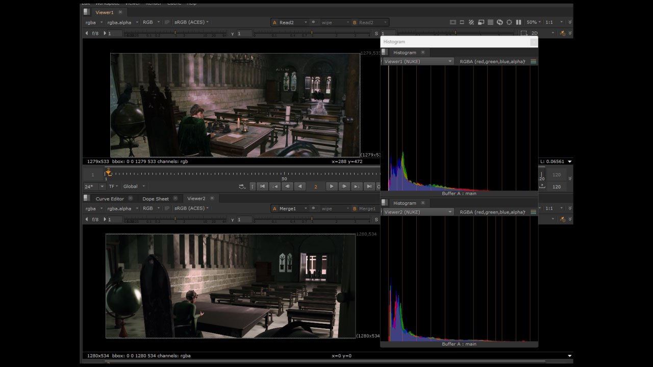The width and height of the screenshot is (653, 367).
Task: Open Viewer2 (NUKE) source dropdown in Histogram
Action: coord(417,212)
